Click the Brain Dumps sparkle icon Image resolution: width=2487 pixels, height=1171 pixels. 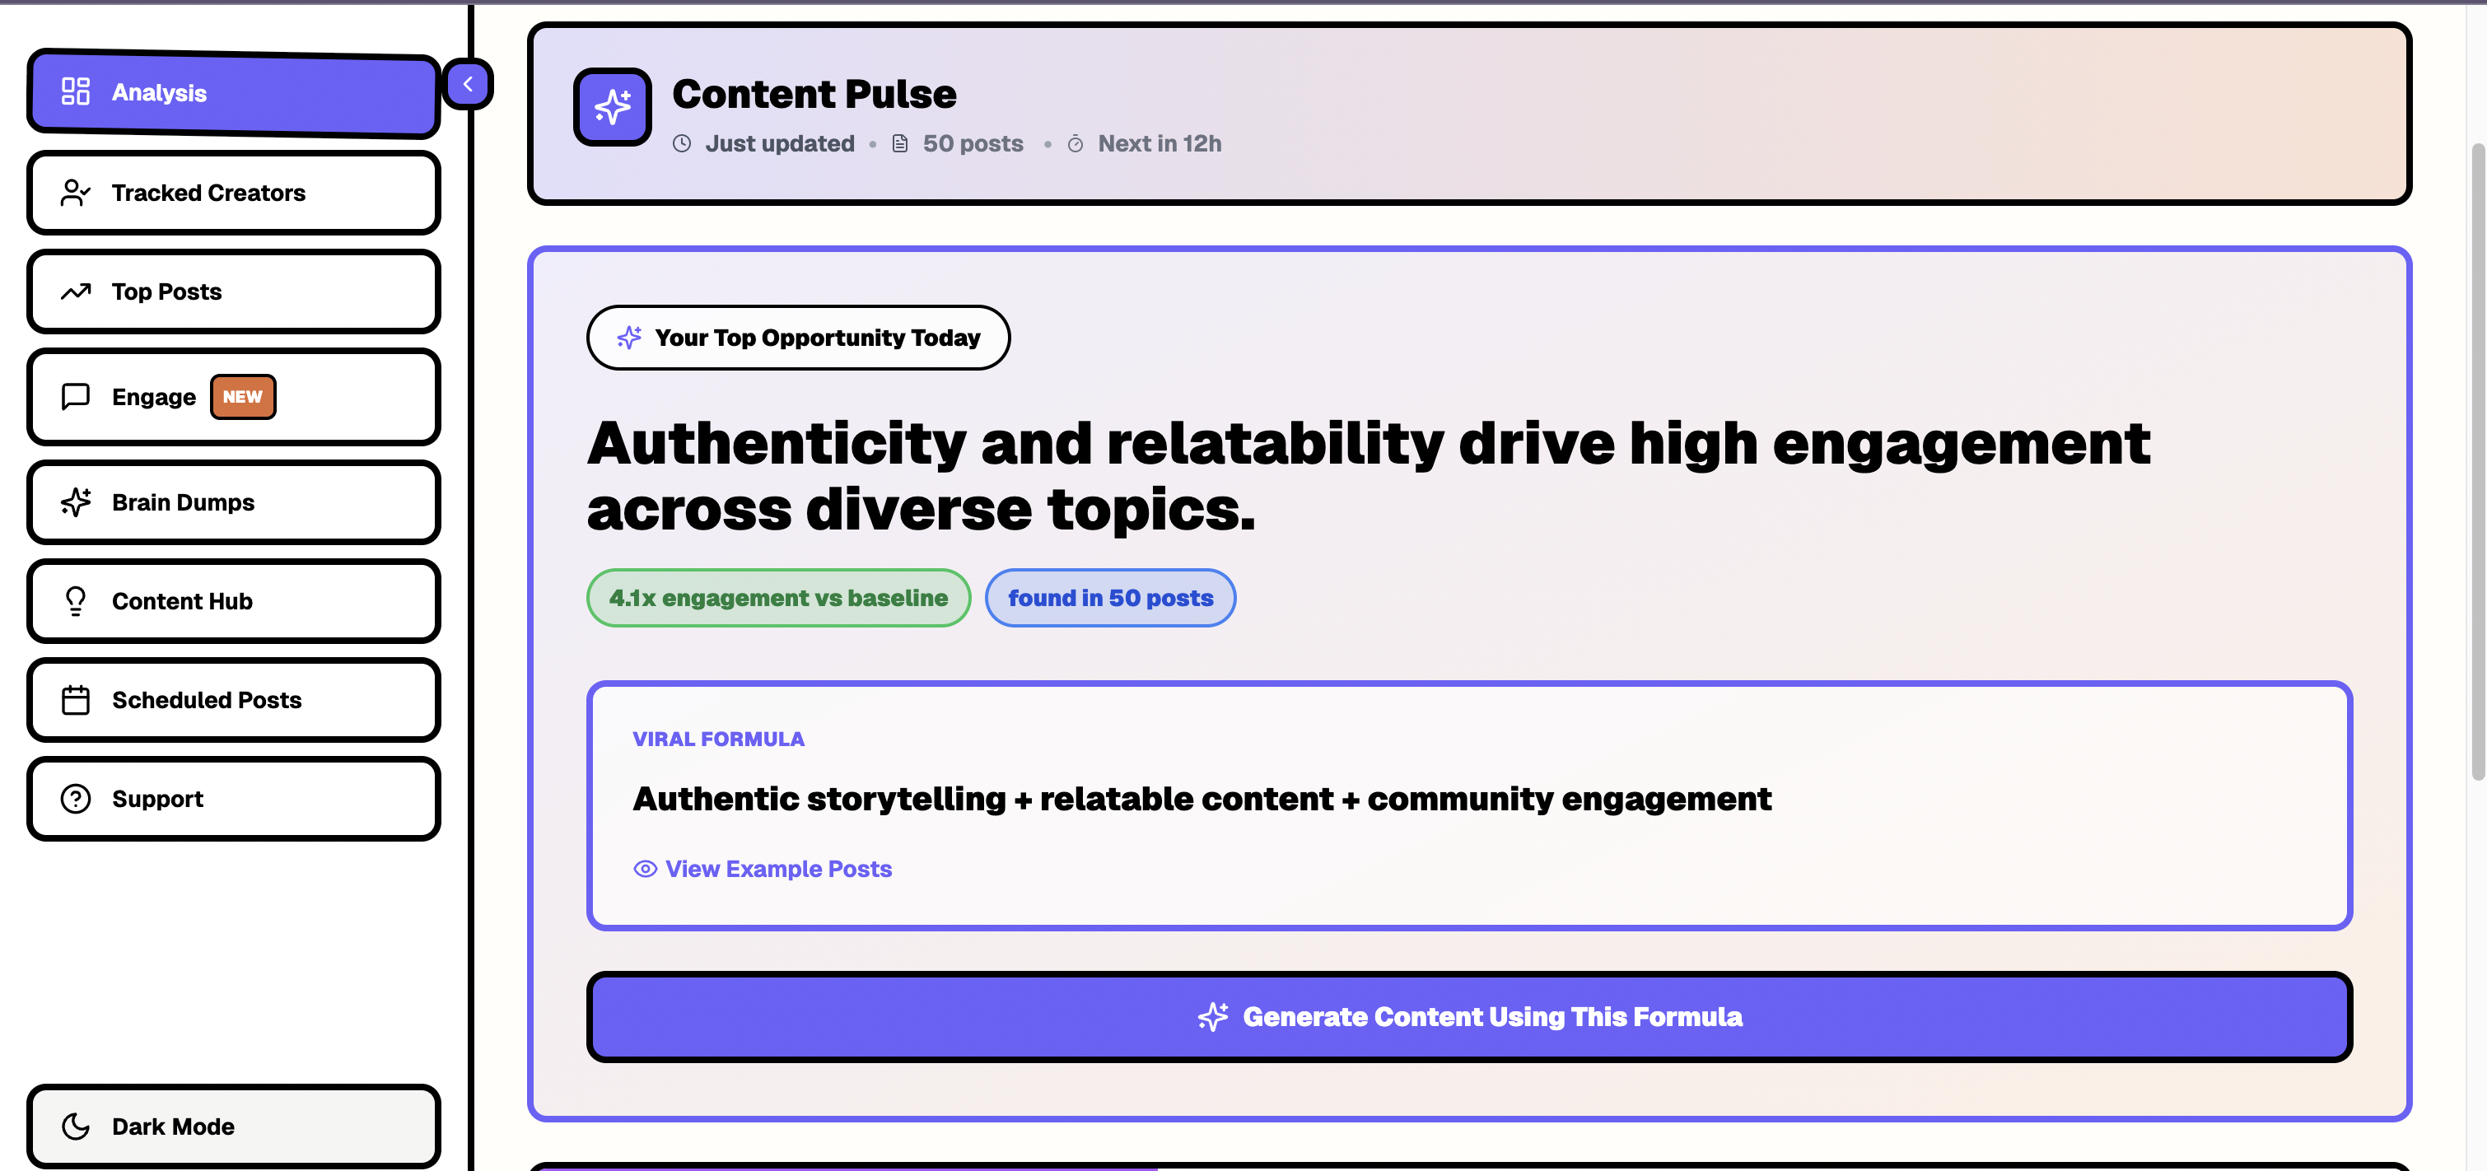(x=75, y=502)
